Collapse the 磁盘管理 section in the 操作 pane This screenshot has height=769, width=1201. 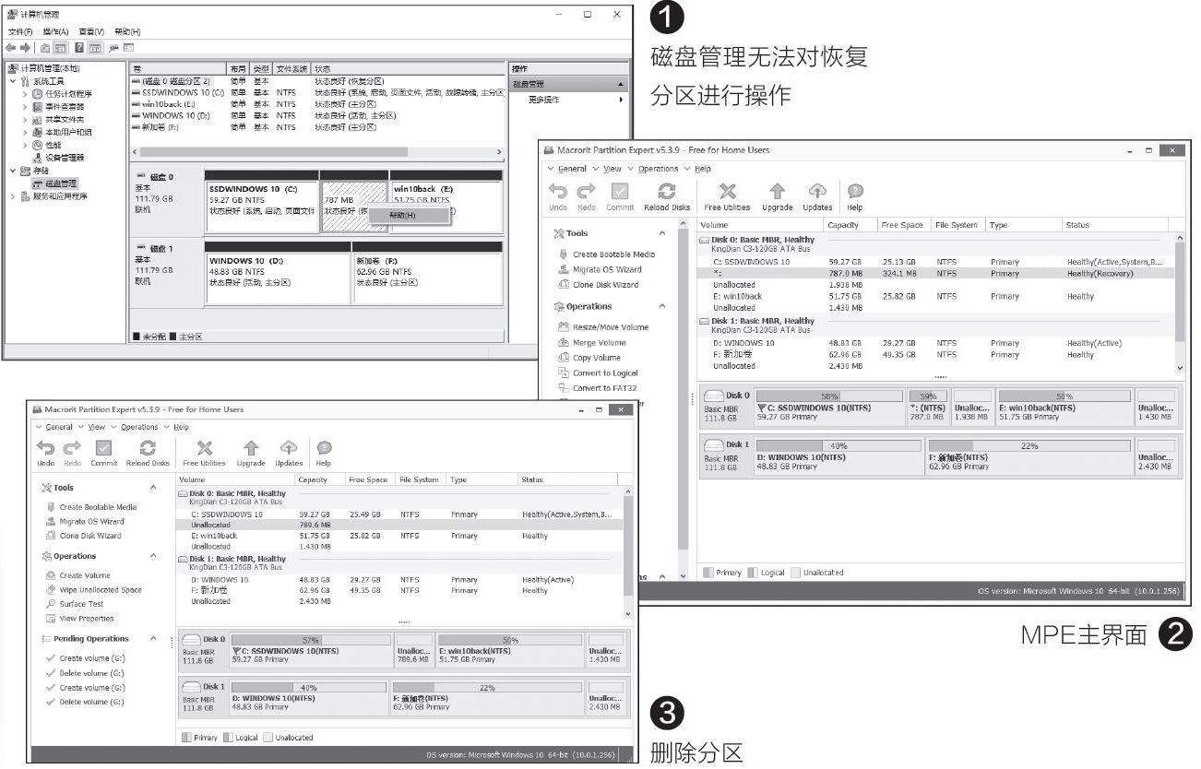[622, 85]
